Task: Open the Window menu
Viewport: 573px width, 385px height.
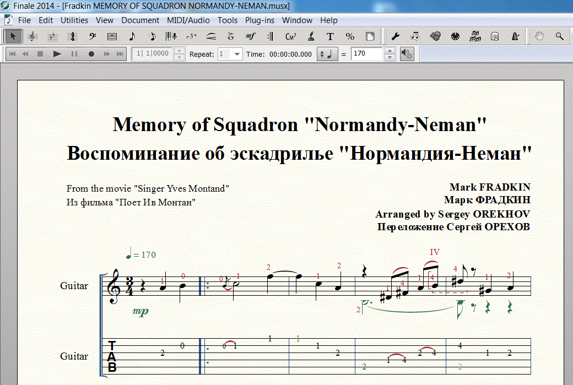Action: 297,20
